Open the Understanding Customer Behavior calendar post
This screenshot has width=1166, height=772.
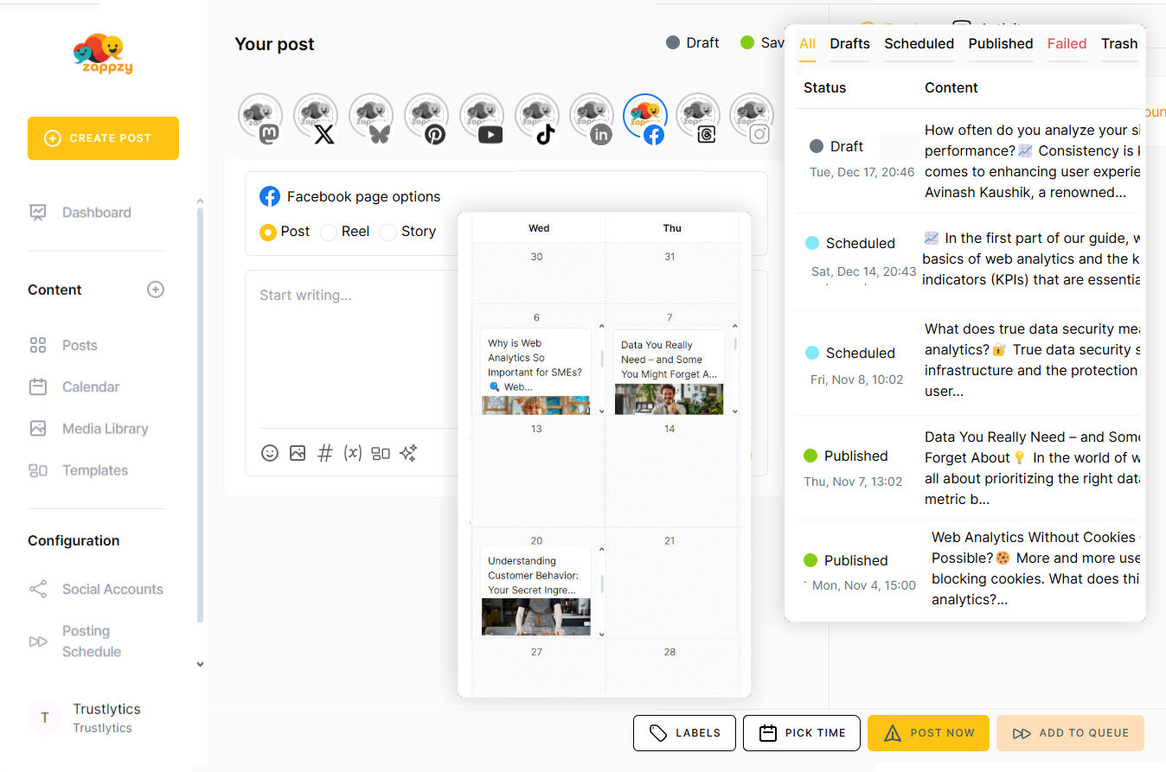(x=535, y=591)
